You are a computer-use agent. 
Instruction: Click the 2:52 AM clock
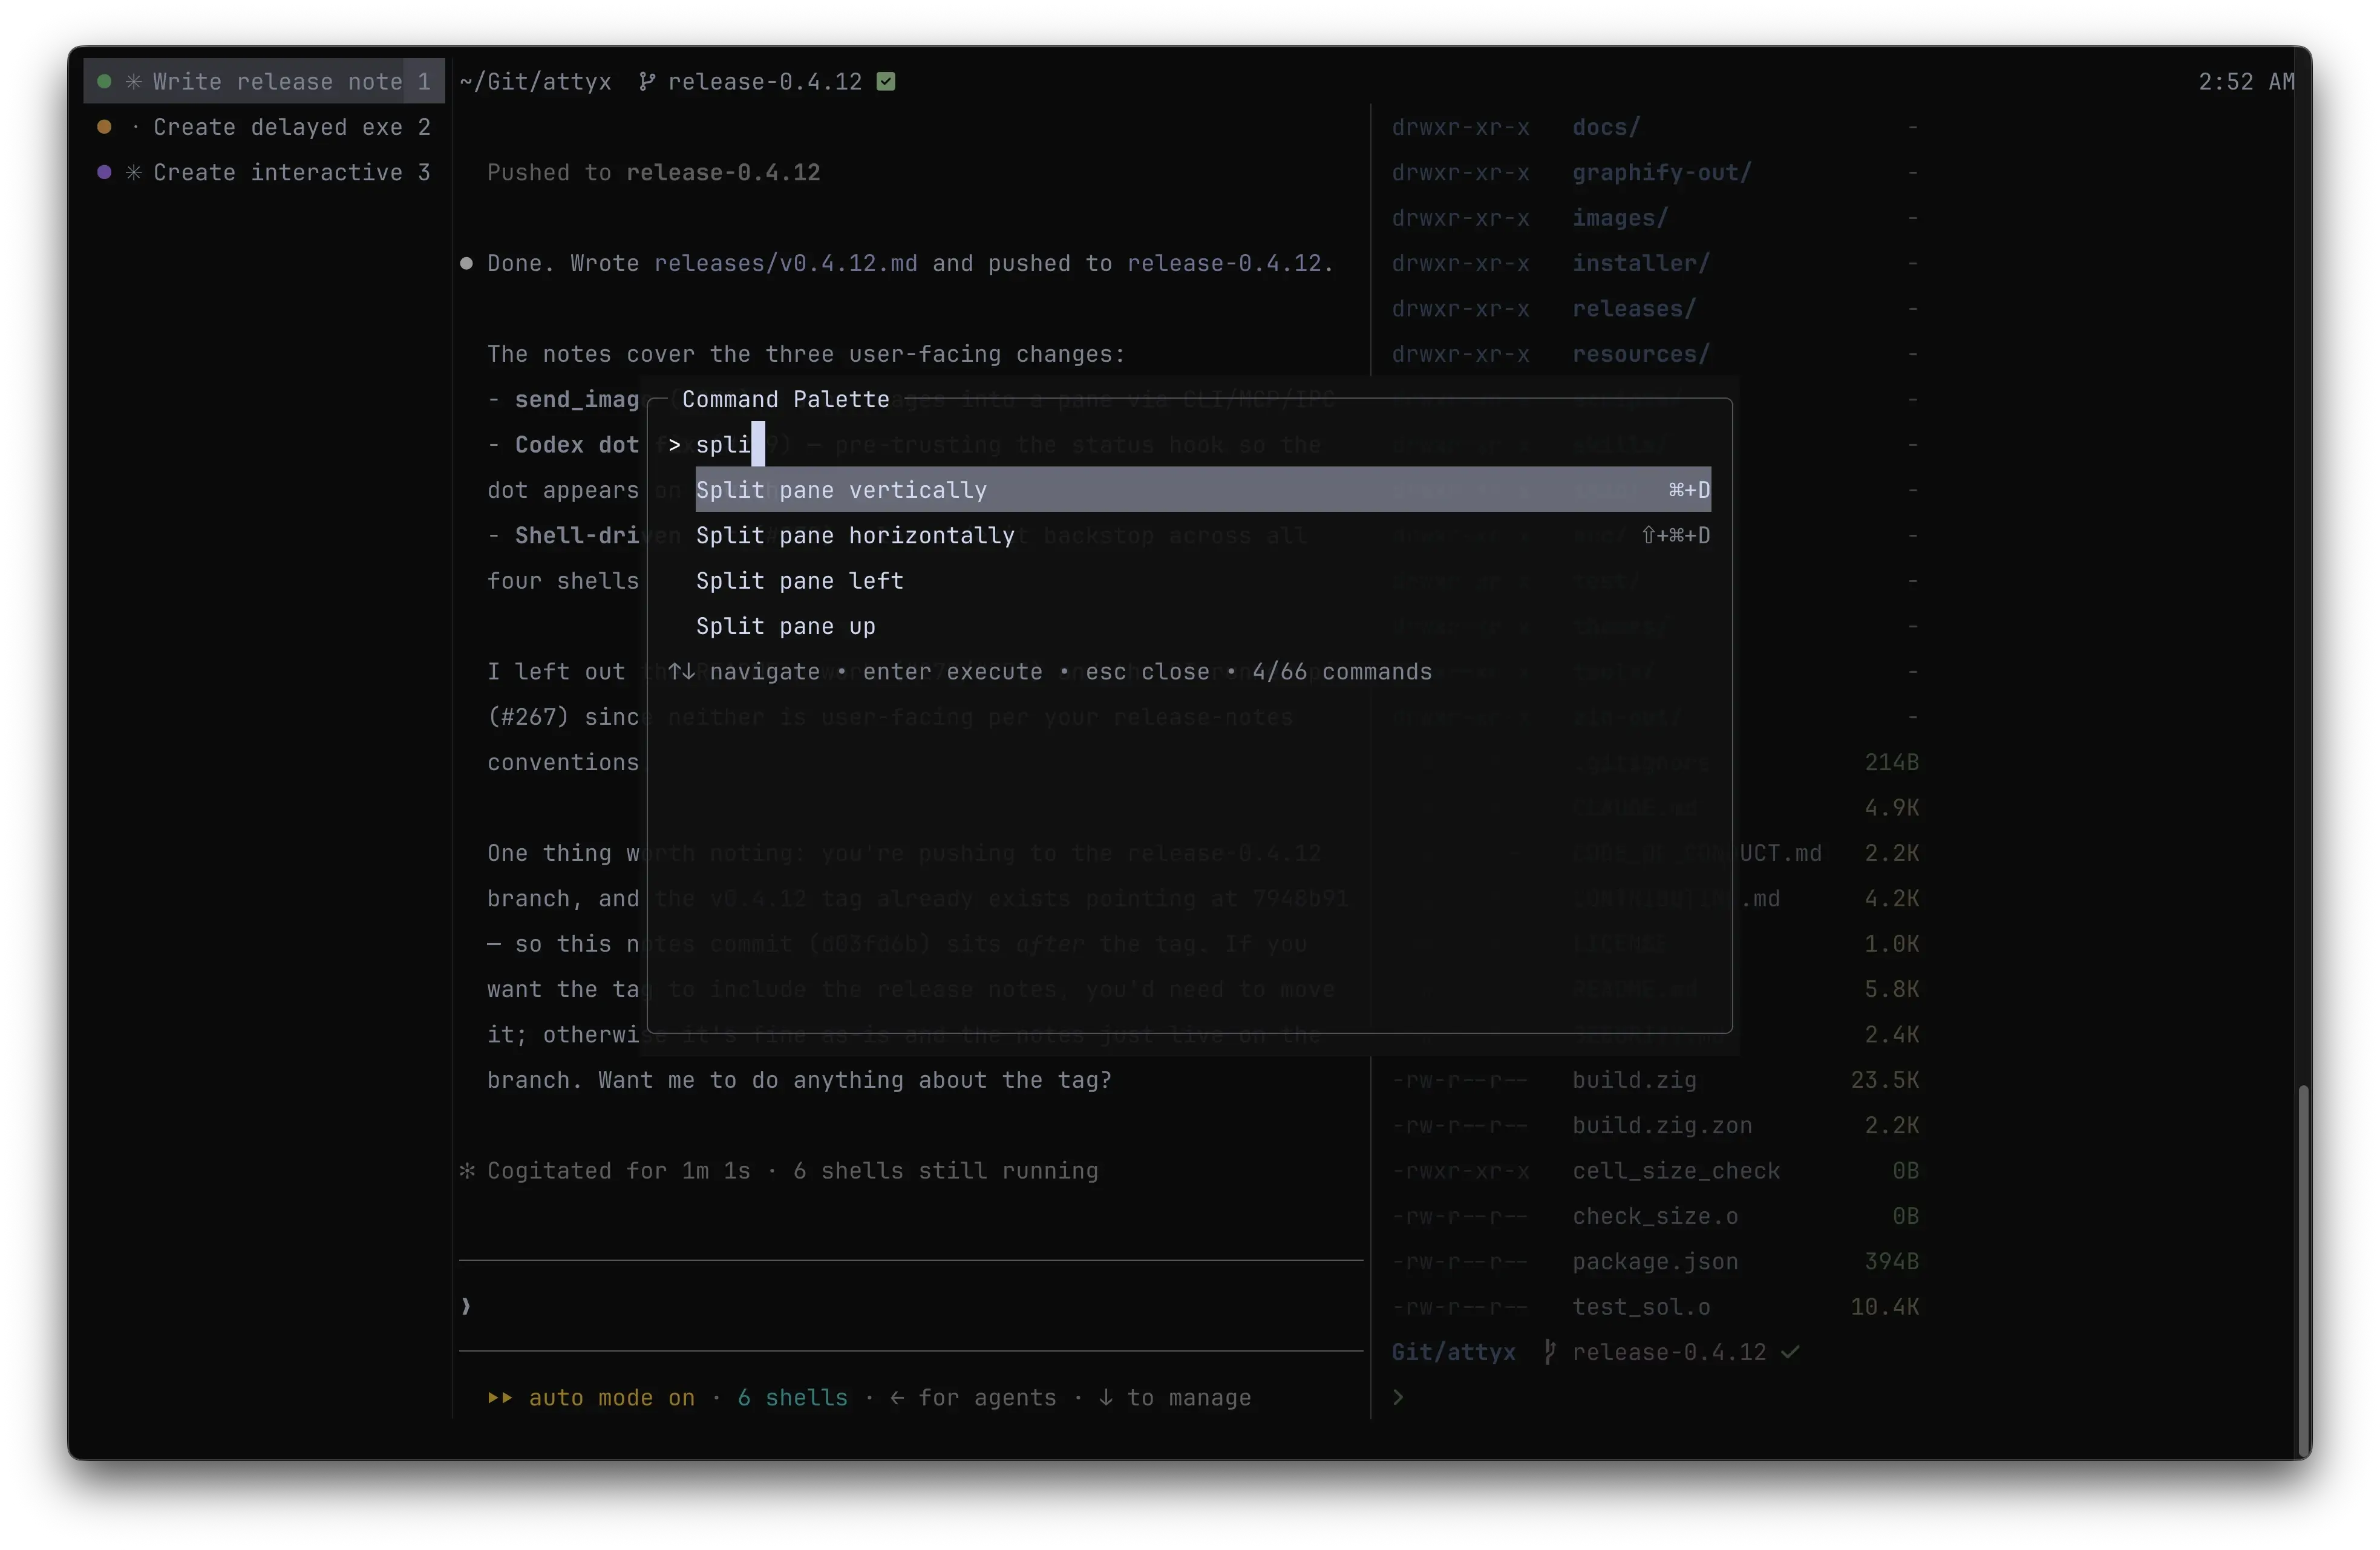pyautogui.click(x=2246, y=82)
